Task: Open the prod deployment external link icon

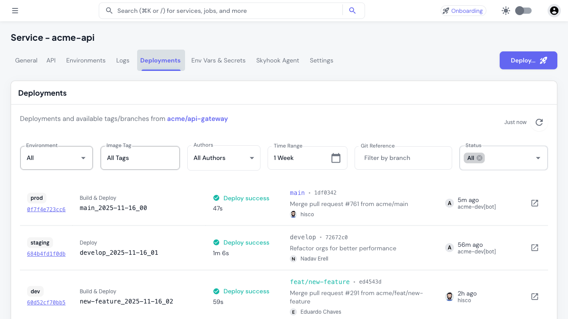Action: [x=534, y=203]
